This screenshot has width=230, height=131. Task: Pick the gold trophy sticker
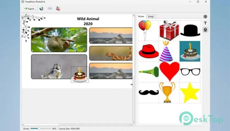(169, 93)
